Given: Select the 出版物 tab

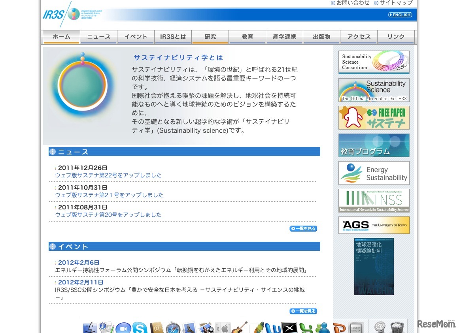Looking at the screenshot, I should click(x=321, y=37).
